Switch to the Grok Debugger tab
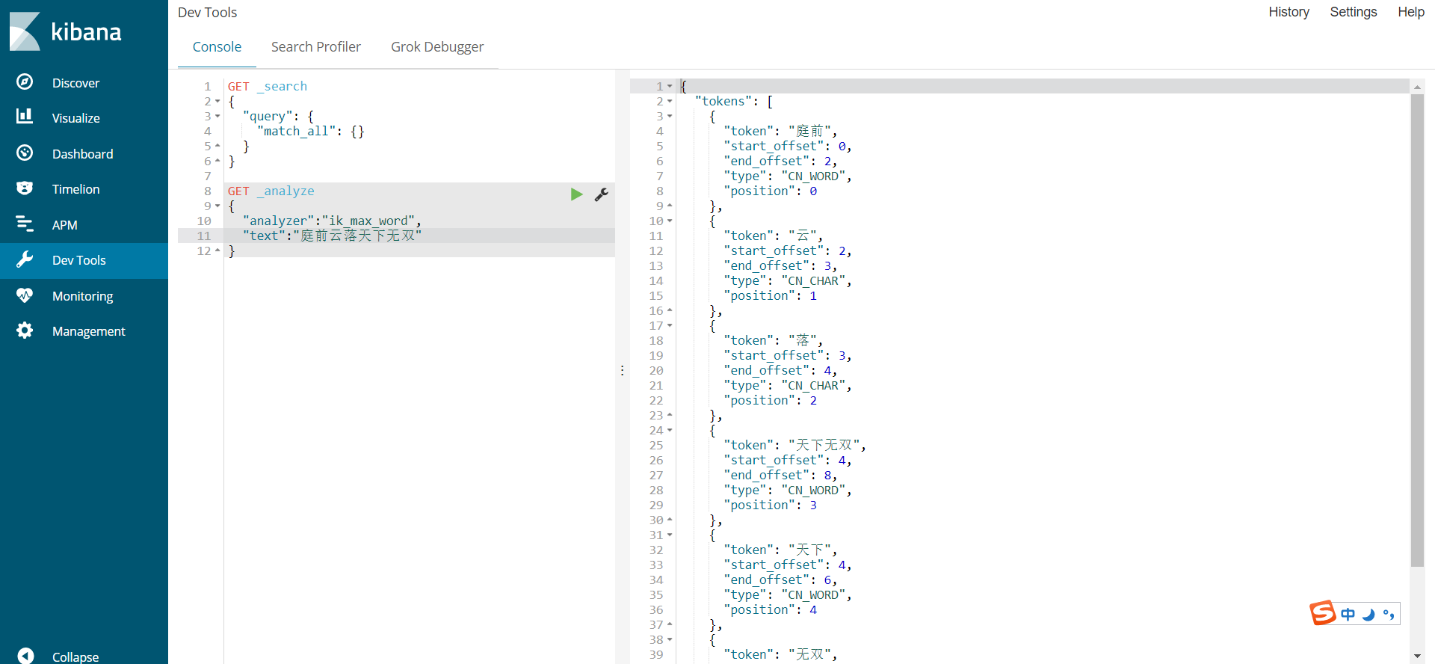Image resolution: width=1435 pixels, height=664 pixels. [x=437, y=47]
